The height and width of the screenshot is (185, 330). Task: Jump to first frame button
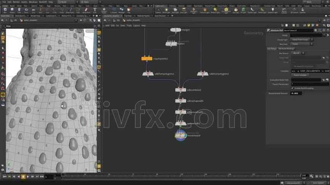pos(5,177)
